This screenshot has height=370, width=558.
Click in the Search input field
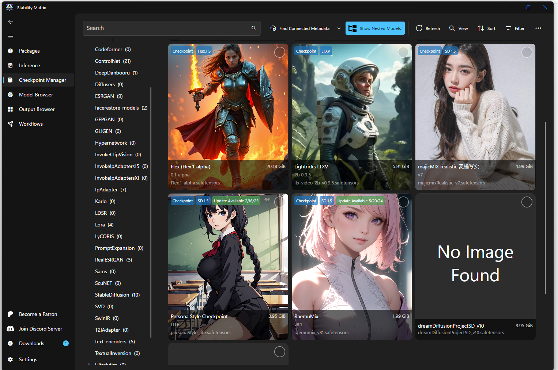point(167,28)
